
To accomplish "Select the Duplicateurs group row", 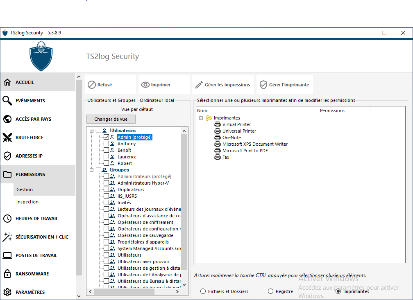I will tap(131, 189).
